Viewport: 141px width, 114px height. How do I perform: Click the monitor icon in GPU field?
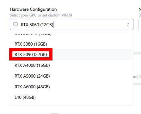tap(15, 24)
